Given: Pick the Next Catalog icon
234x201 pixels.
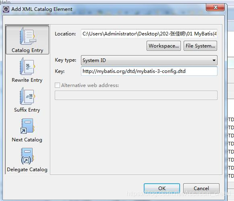Looking at the screenshot, I should point(27,126).
